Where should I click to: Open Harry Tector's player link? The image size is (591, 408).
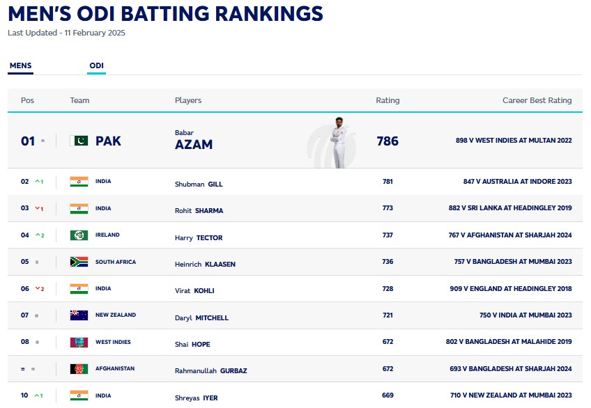pyautogui.click(x=199, y=238)
